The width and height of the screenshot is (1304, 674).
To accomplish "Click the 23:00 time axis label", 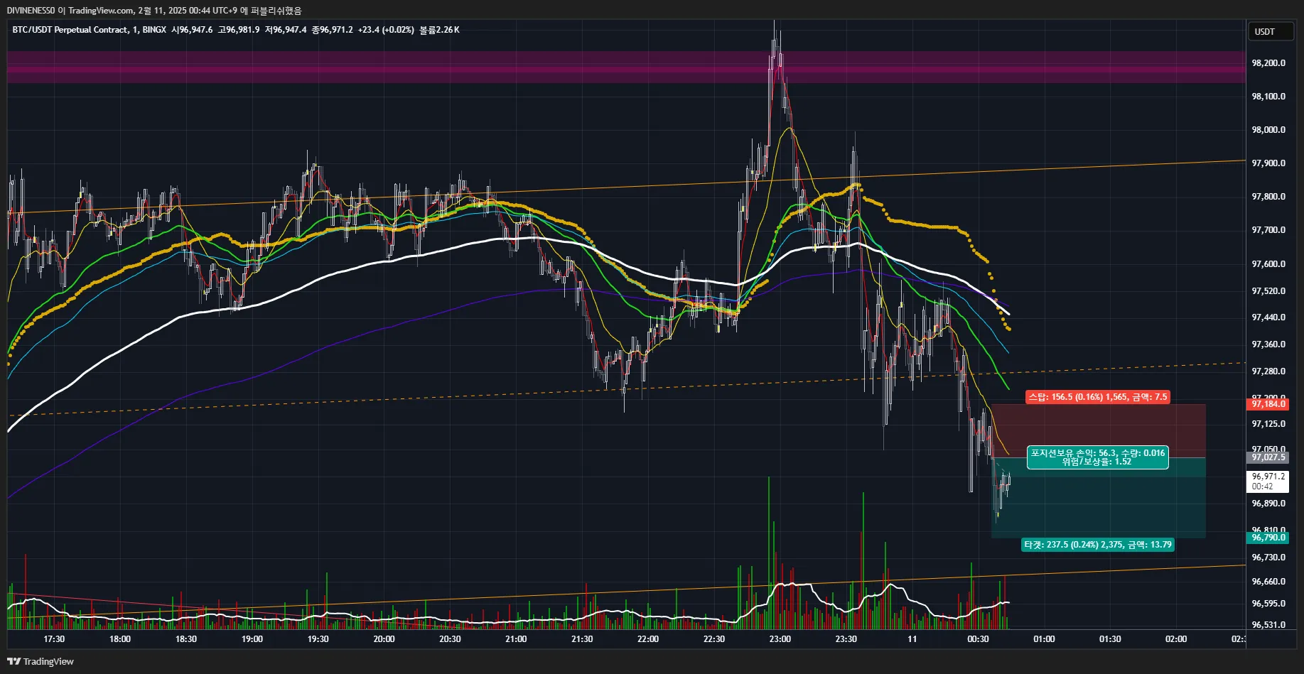I will (780, 639).
